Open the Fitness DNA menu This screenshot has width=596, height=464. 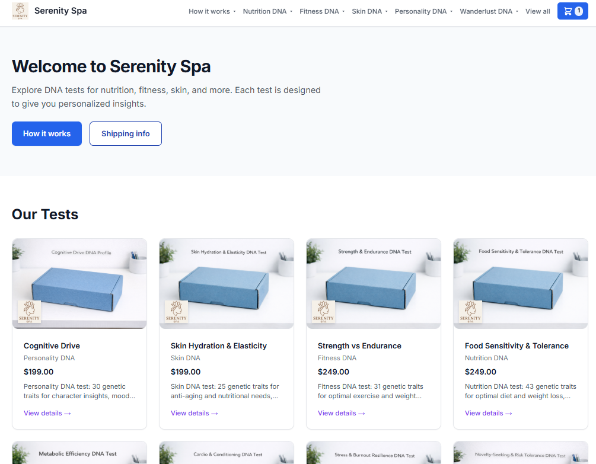click(x=319, y=11)
